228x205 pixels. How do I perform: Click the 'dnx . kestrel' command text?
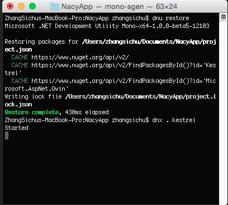coord(174,120)
